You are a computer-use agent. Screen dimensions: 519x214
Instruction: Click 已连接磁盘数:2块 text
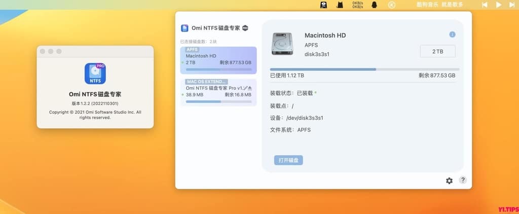[x=199, y=42]
